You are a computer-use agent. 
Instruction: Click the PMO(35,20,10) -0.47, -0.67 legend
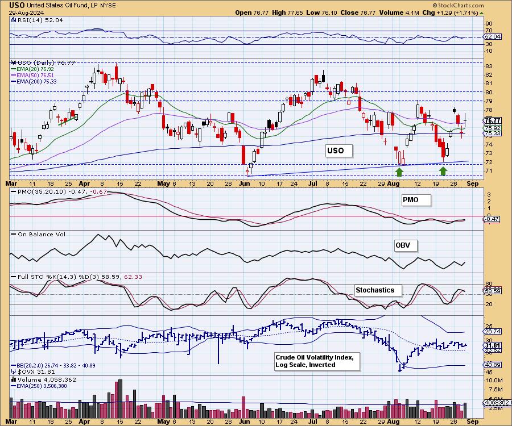click(59, 191)
